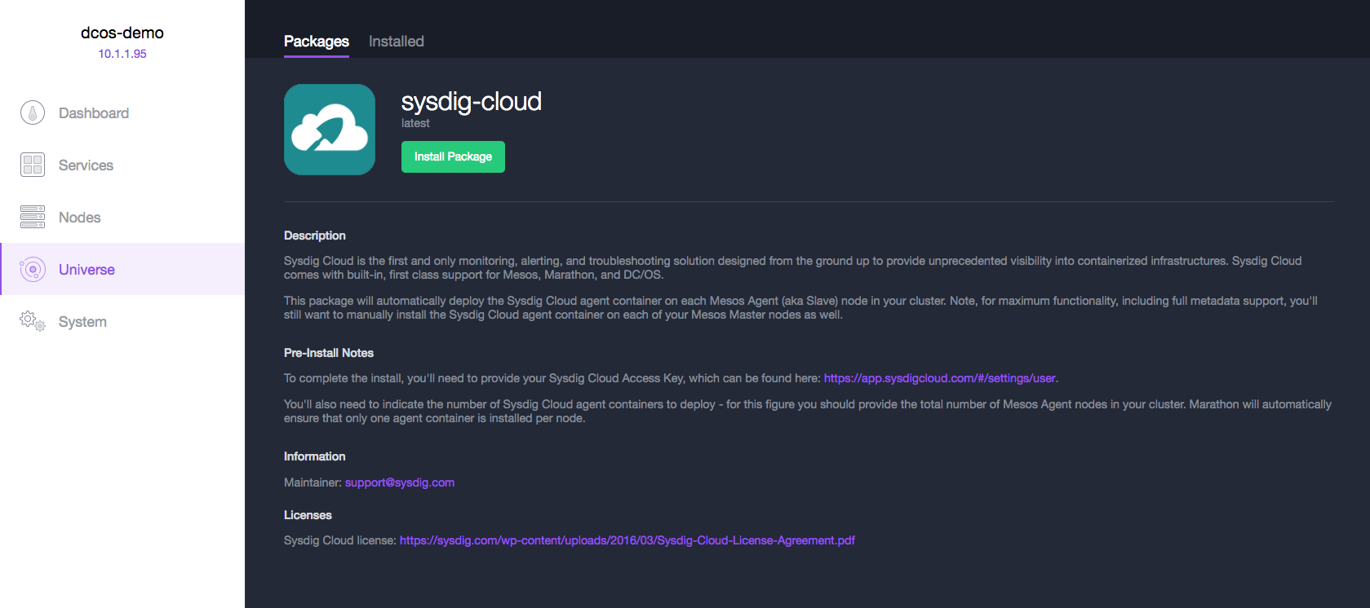1370x608 pixels.
Task: Switch to the Packages tab
Action: (317, 42)
